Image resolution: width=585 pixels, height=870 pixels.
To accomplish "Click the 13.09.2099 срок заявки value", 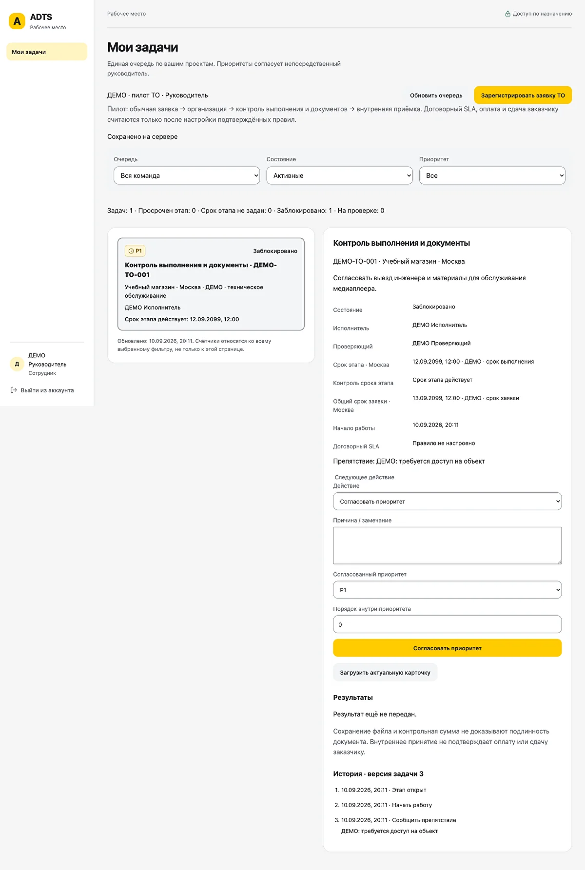I will click(466, 398).
